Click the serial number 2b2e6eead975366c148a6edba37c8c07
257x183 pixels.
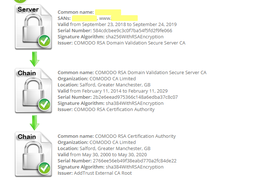click(x=135, y=97)
